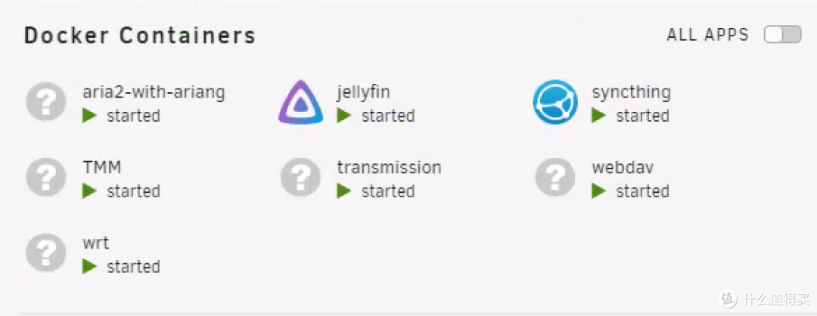Click the Docker Containers heading

pyautogui.click(x=140, y=36)
